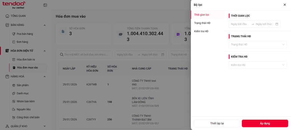Viewport: 291px width, 130px height.
Task: Click the Hóa đơn mua vào icon
Action: click(x=14, y=68)
